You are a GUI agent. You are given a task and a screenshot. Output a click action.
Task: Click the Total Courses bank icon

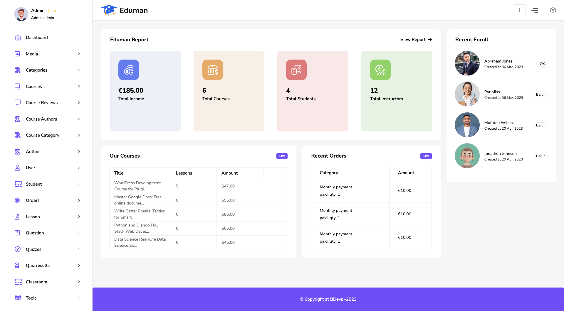(x=212, y=70)
